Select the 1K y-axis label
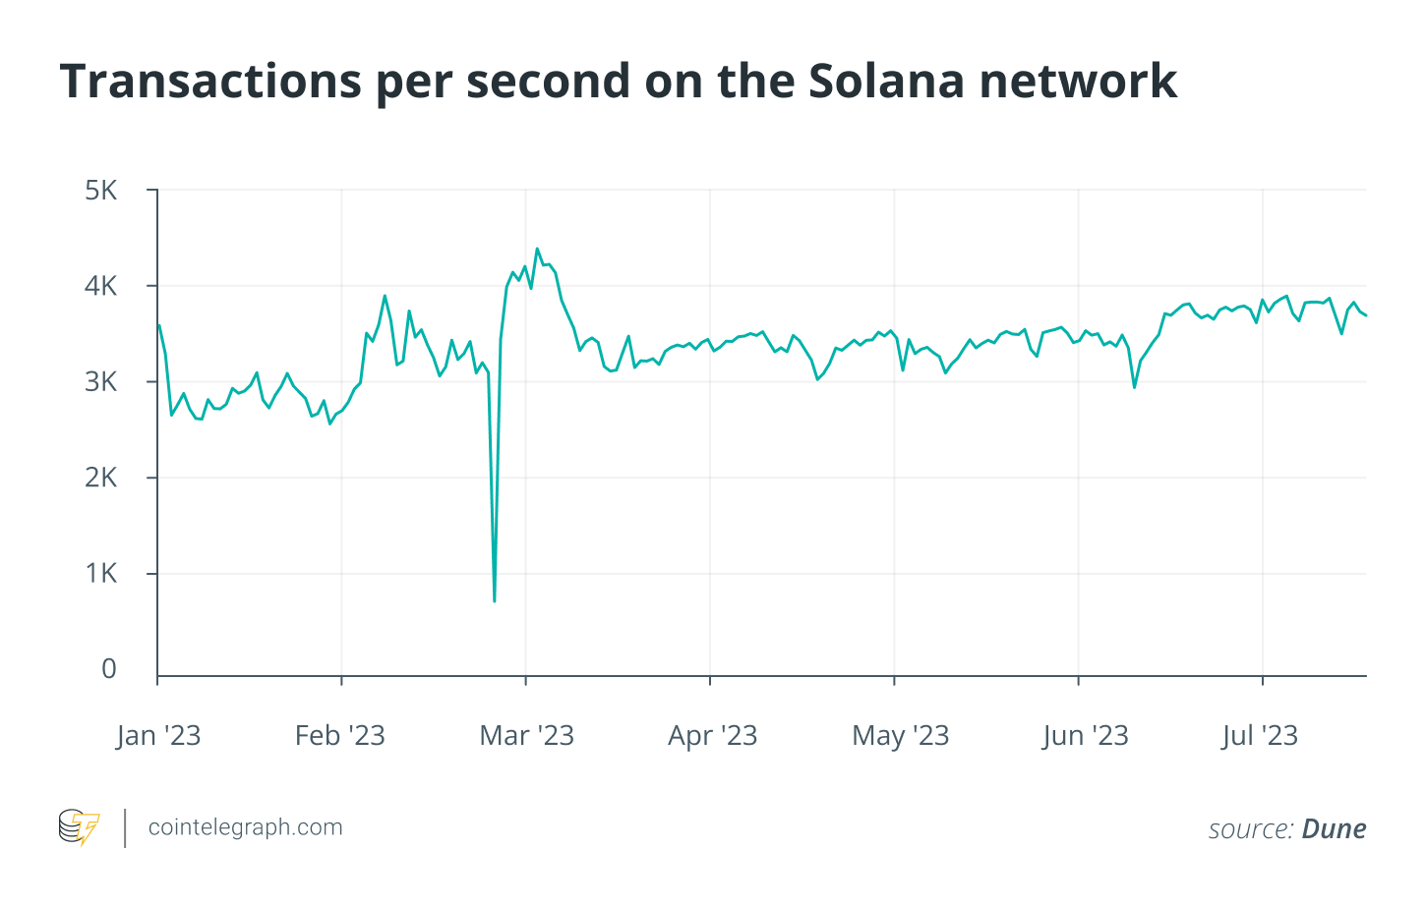 tap(101, 574)
